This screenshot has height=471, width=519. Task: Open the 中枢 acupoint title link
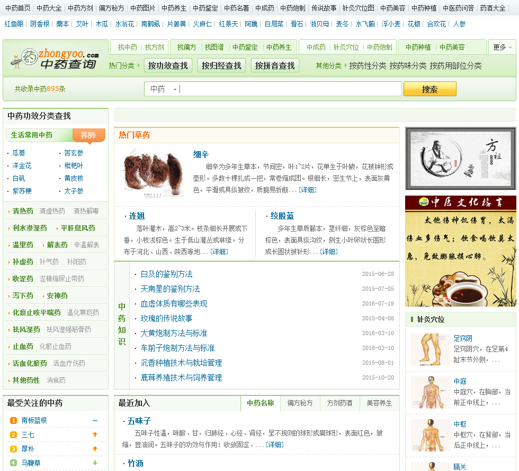(x=460, y=424)
